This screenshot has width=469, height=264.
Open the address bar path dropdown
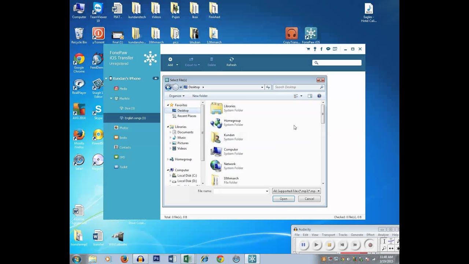(262, 87)
